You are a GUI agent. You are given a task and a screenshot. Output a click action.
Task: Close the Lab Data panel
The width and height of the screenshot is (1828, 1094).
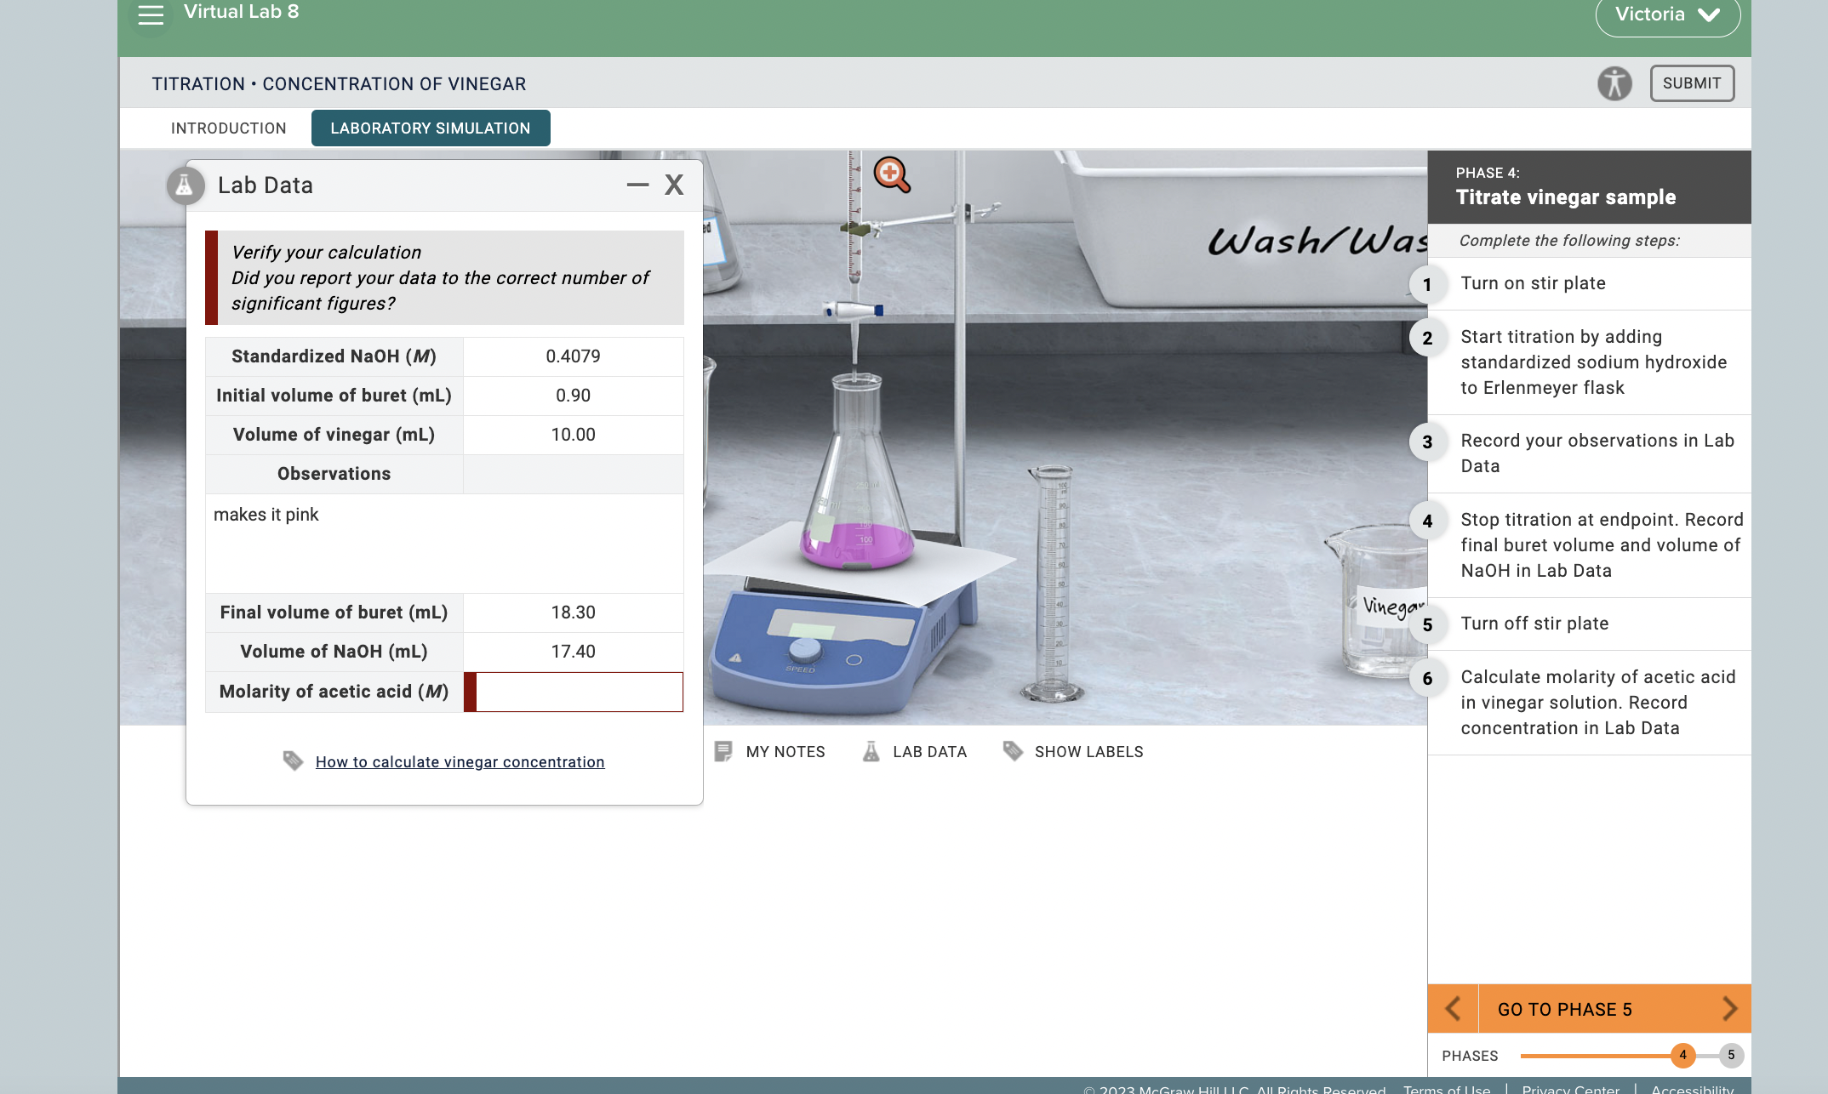(x=674, y=185)
